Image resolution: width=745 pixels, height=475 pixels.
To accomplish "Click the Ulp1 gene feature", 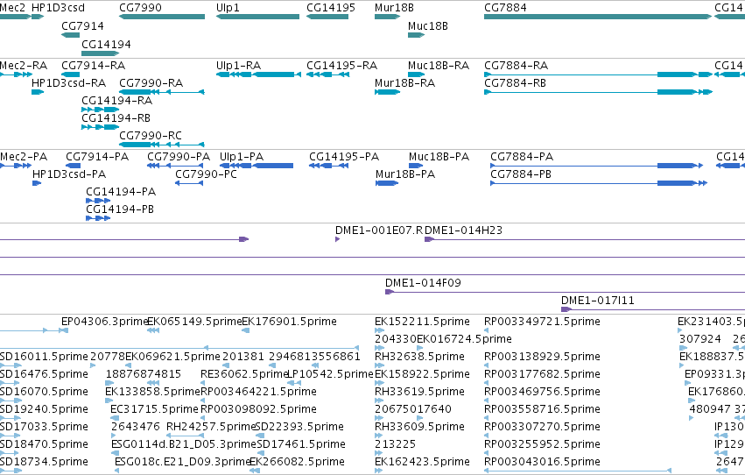I will coord(257,17).
